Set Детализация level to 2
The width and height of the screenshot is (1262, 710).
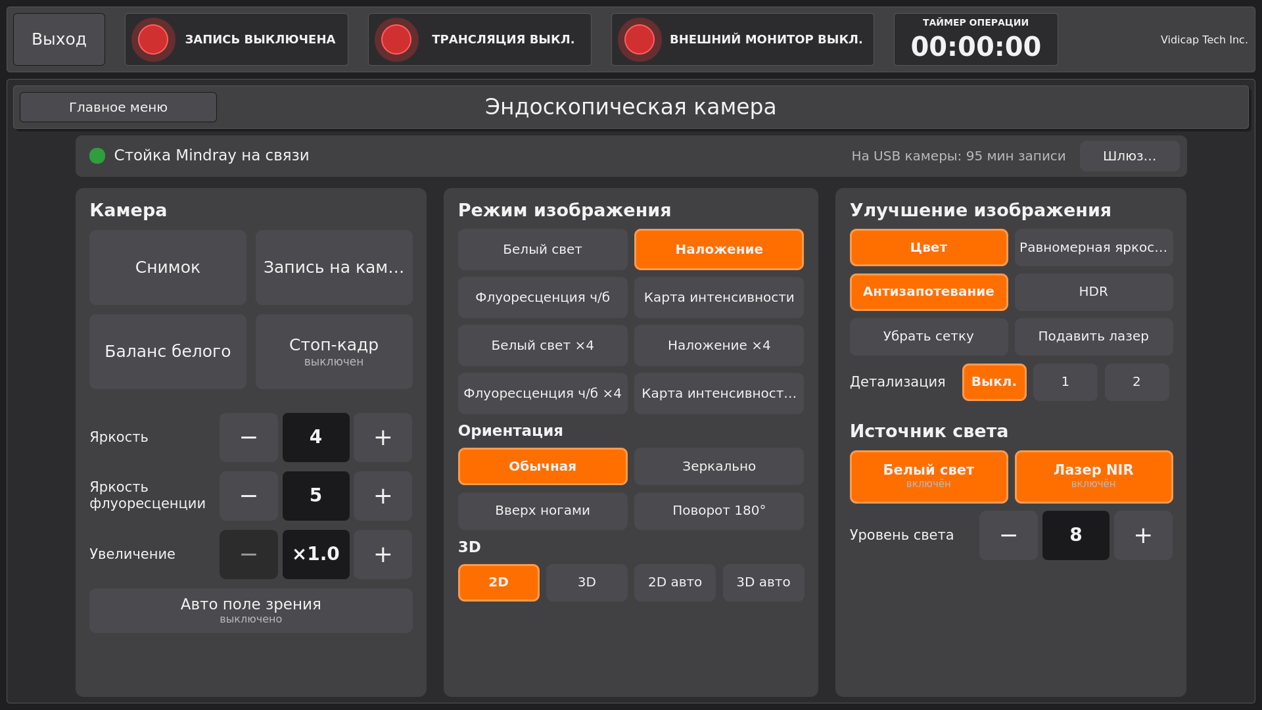1136,382
